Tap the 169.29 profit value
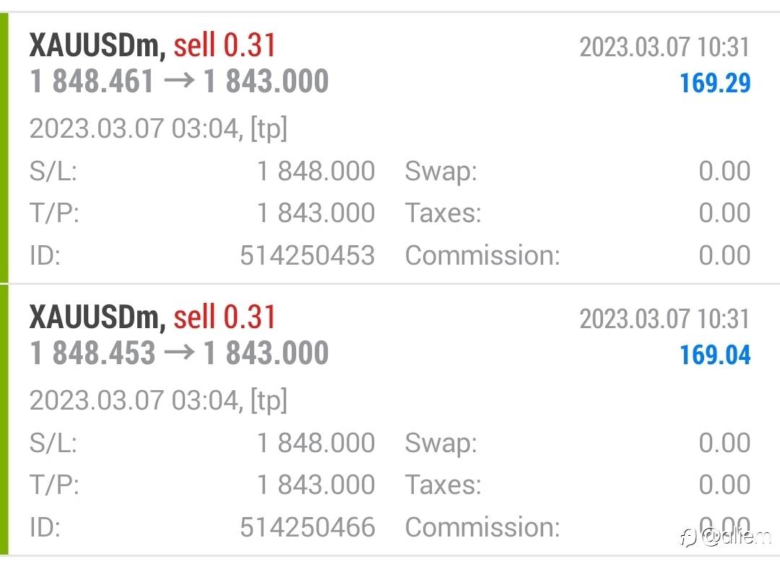780x569 pixels. point(714,83)
